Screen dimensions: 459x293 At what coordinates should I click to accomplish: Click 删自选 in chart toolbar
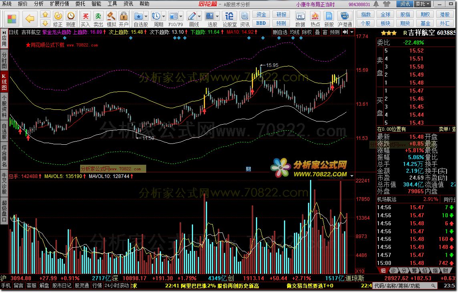280,32
